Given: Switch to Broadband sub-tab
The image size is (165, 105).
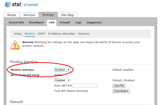Looking at the screenshot, I should (36, 22).
